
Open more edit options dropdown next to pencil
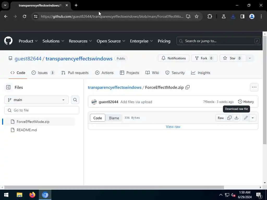point(253,118)
